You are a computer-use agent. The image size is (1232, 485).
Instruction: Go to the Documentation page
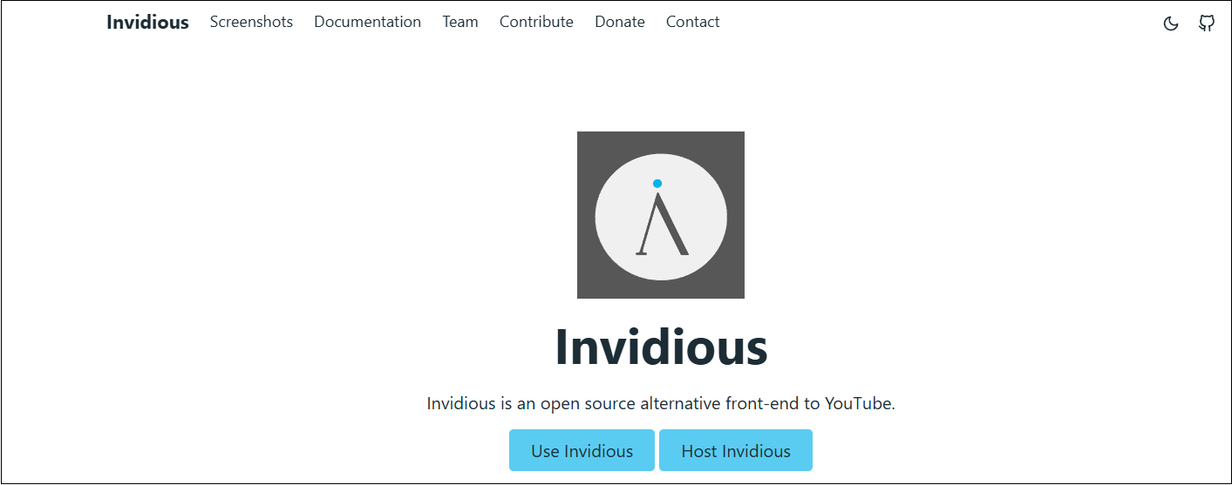tap(367, 22)
